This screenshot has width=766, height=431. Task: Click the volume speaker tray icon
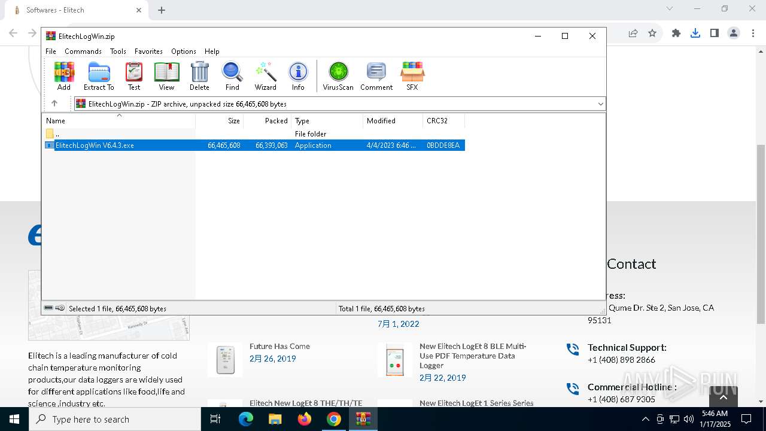pyautogui.click(x=689, y=419)
